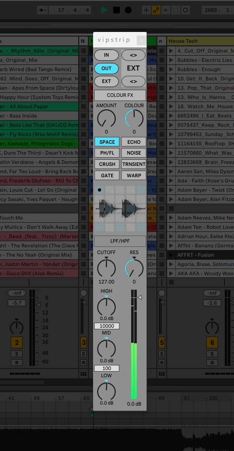Arm track 6 for recording
The height and width of the screenshot is (451, 234).
pos(212,362)
